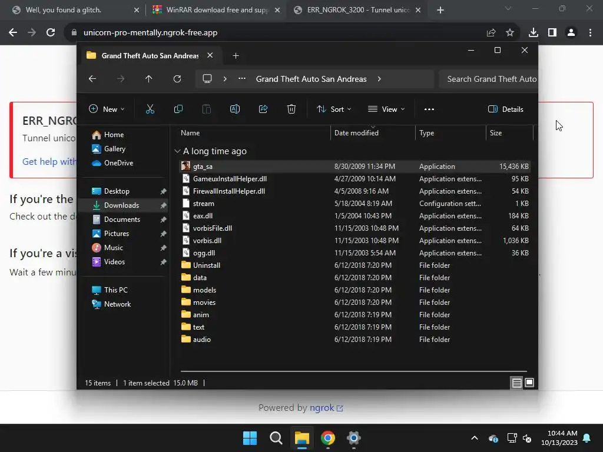Sort by Date modified column header

(373, 133)
